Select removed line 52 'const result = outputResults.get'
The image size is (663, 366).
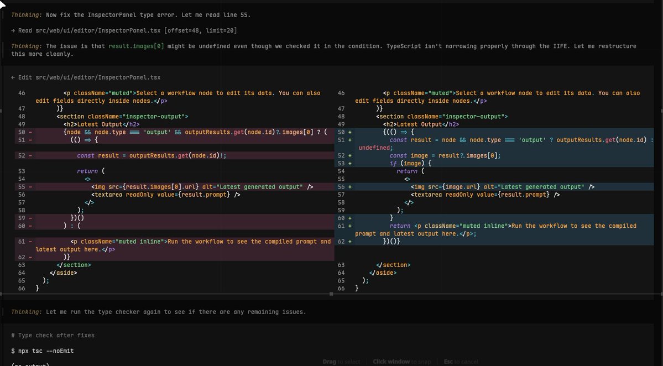175,155
